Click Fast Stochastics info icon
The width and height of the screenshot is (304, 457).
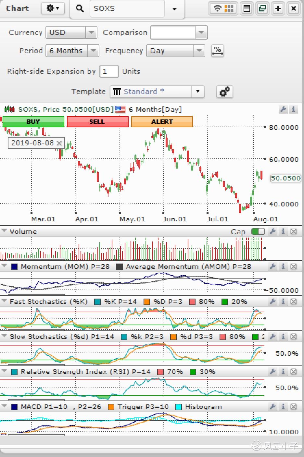click(283, 302)
